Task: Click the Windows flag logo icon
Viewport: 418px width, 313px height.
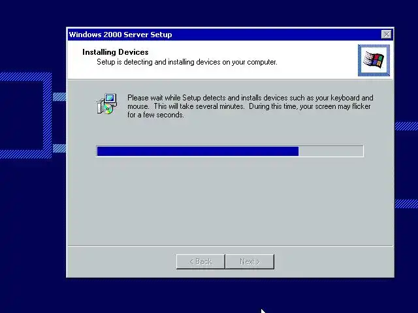Action: [374, 61]
